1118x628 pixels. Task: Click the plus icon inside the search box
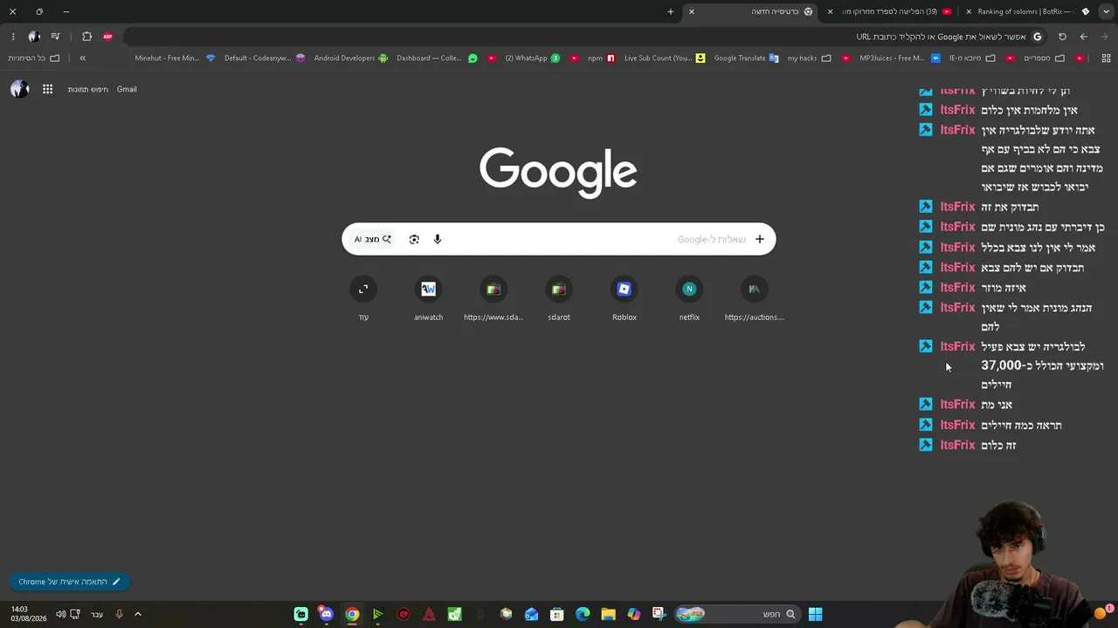[760, 239]
